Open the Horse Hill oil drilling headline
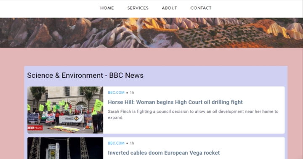 coord(175,102)
